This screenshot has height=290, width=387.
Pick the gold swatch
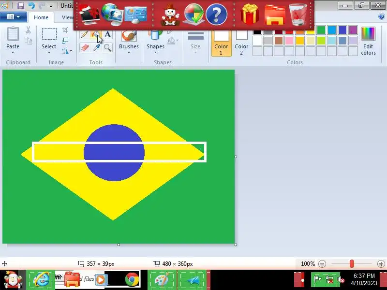(300, 41)
